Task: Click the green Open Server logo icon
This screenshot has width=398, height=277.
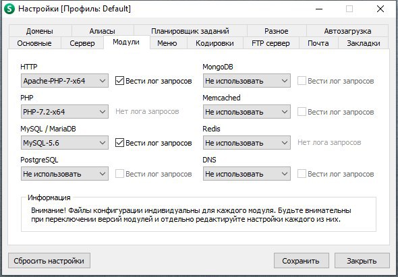Action: pyautogui.click(x=9, y=9)
